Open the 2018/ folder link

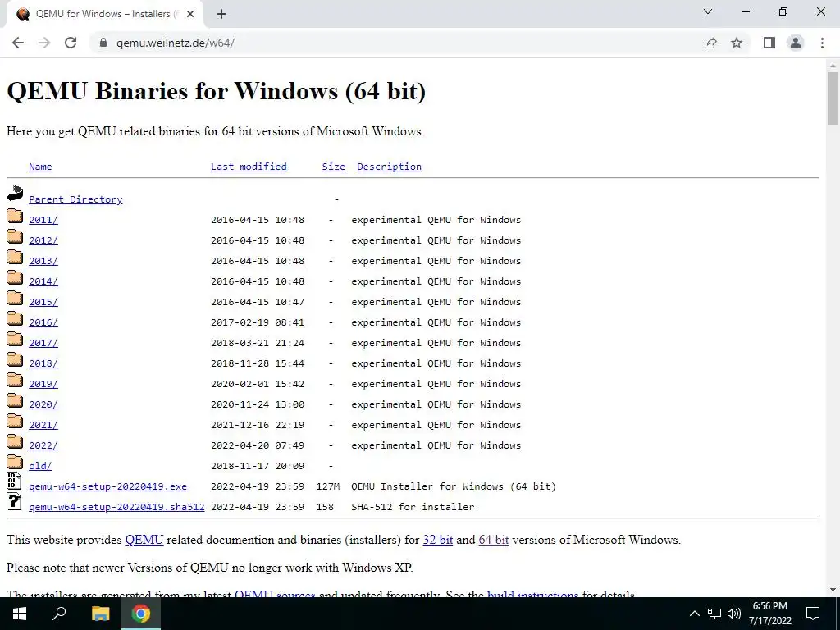tap(43, 363)
